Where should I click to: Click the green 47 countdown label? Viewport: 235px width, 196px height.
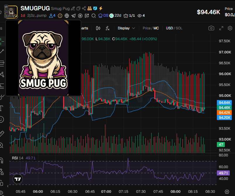[221, 145]
